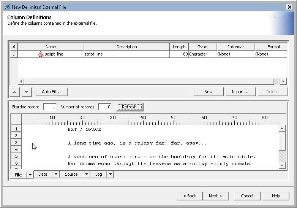
Task: Switch to the File tab
Action: pyautogui.click(x=18, y=175)
